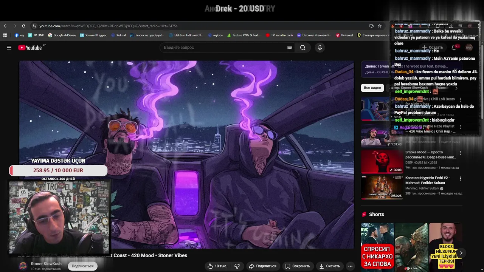Image resolution: width=484 pixels, height=272 pixels.
Task: Open the 1:01:40 video thumbnail
Action: click(x=382, y=136)
